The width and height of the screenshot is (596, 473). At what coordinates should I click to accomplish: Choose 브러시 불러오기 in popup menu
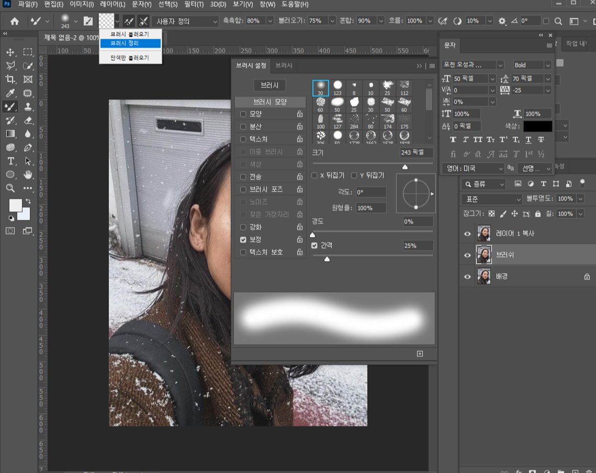coord(130,34)
